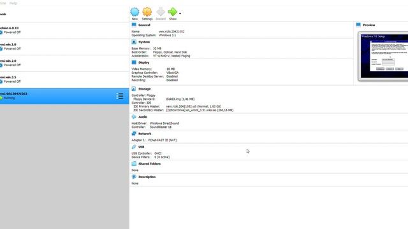Screen dimensions: 408x229
Task: Open the General section header link
Action: (144, 25)
